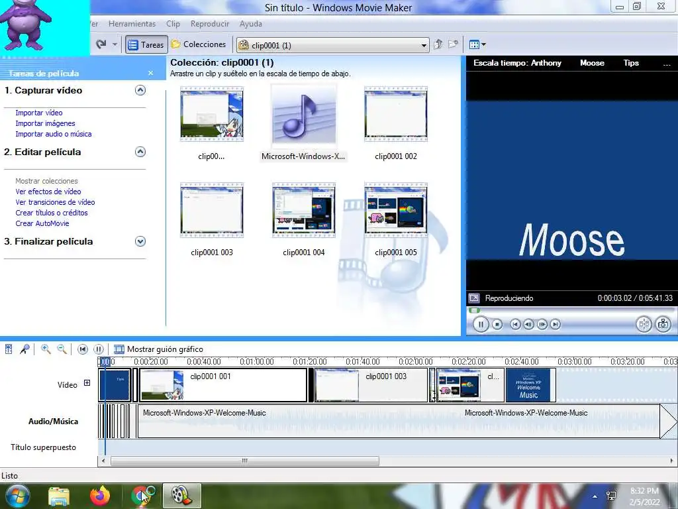678x509 pixels.
Task: Click the preview monitor seek bar
Action: coord(571,310)
